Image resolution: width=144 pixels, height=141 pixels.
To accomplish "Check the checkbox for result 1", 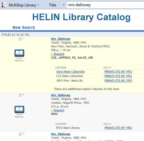I will pyautogui.click(x=20, y=39).
